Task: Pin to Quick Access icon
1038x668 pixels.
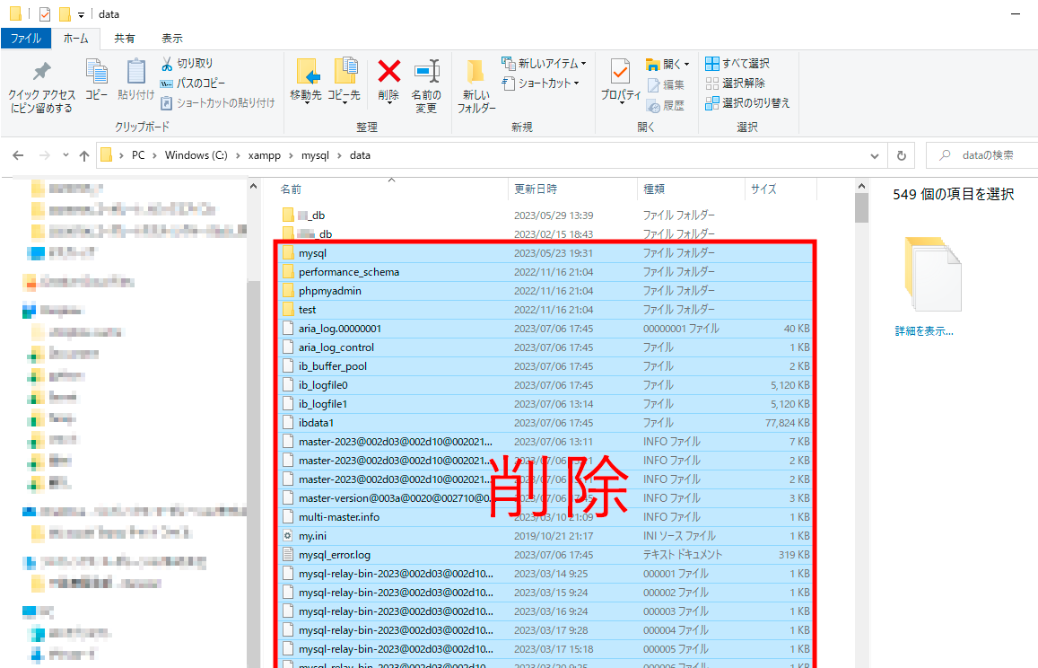Action: point(41,72)
